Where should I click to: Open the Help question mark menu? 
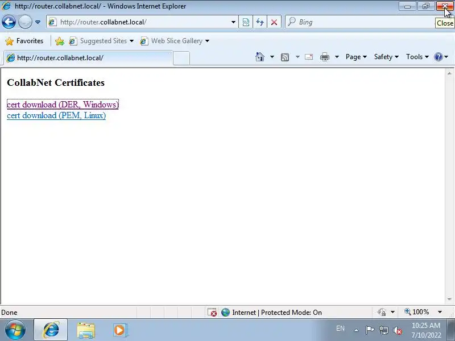(441, 57)
